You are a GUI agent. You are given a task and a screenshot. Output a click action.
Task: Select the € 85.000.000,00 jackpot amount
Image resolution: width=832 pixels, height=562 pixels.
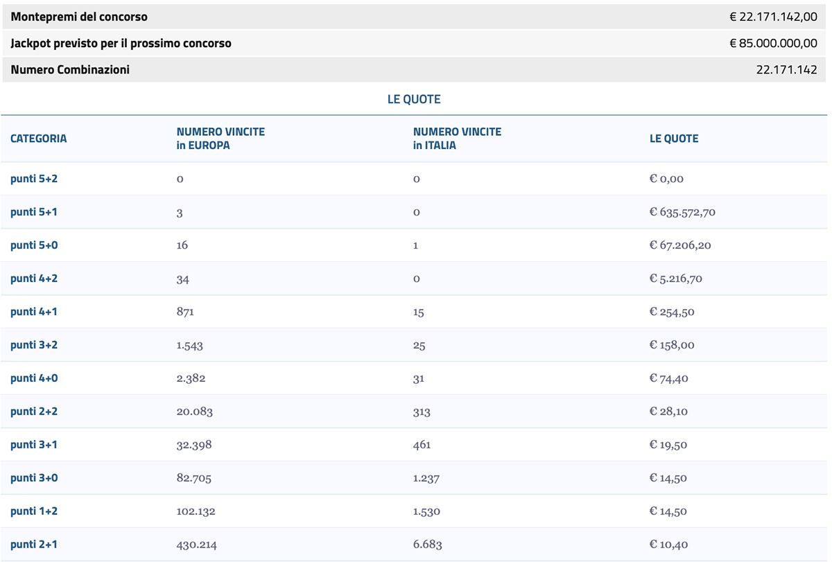coord(773,43)
